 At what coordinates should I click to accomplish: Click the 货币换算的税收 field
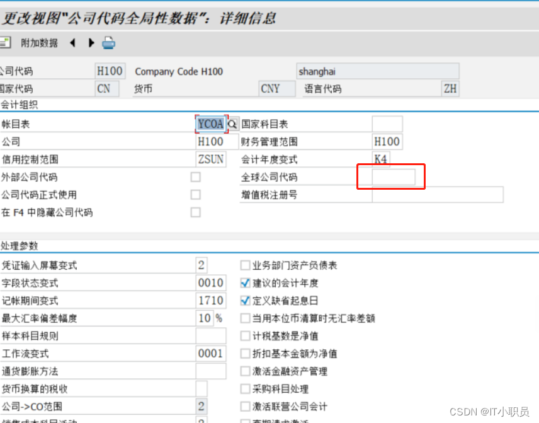(x=201, y=388)
